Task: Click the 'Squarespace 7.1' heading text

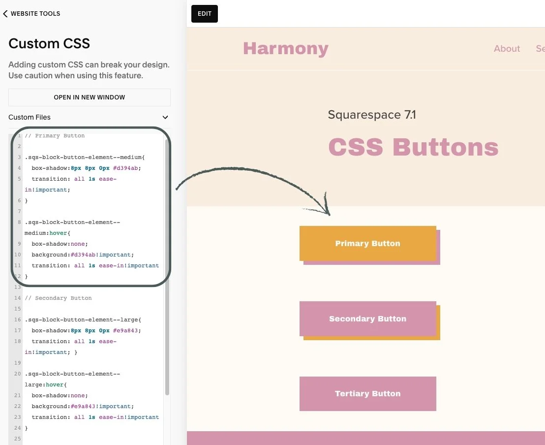Action: point(372,115)
